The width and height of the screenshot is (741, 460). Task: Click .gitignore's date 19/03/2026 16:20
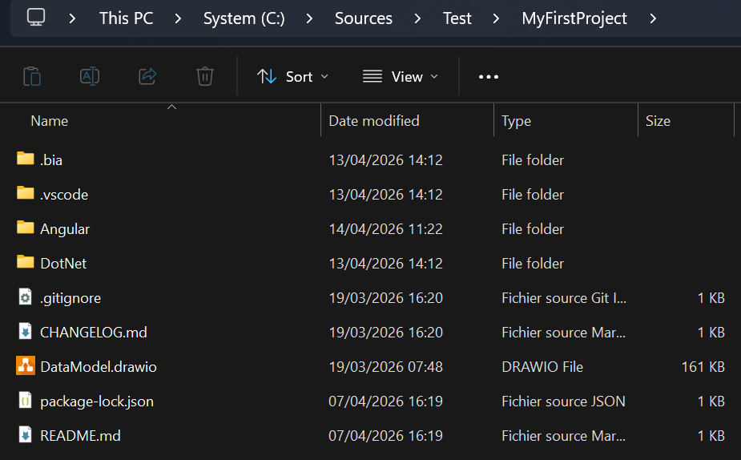[x=385, y=298]
